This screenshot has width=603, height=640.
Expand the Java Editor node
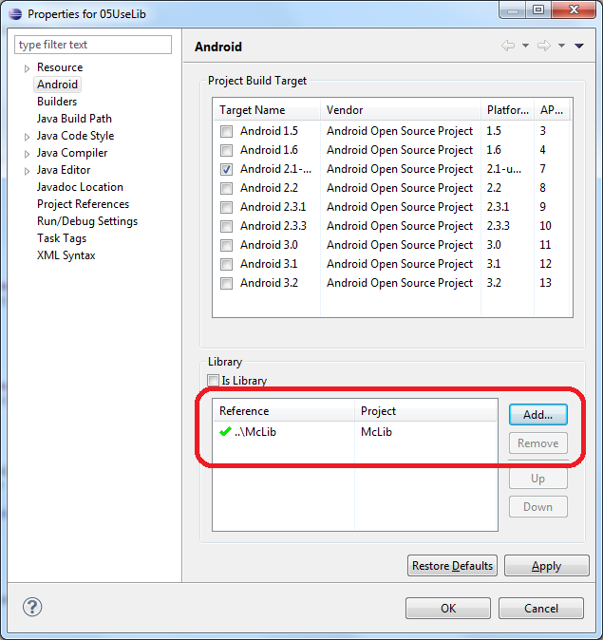tap(27, 171)
